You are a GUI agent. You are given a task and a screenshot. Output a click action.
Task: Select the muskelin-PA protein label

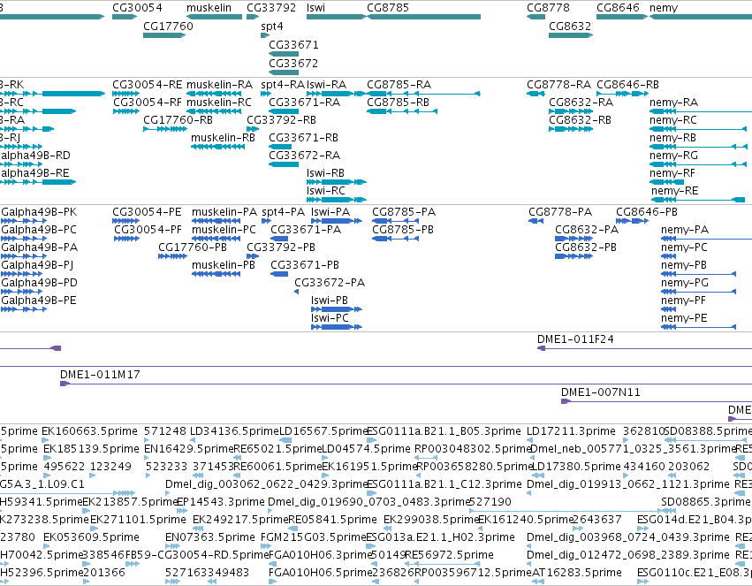[224, 212]
